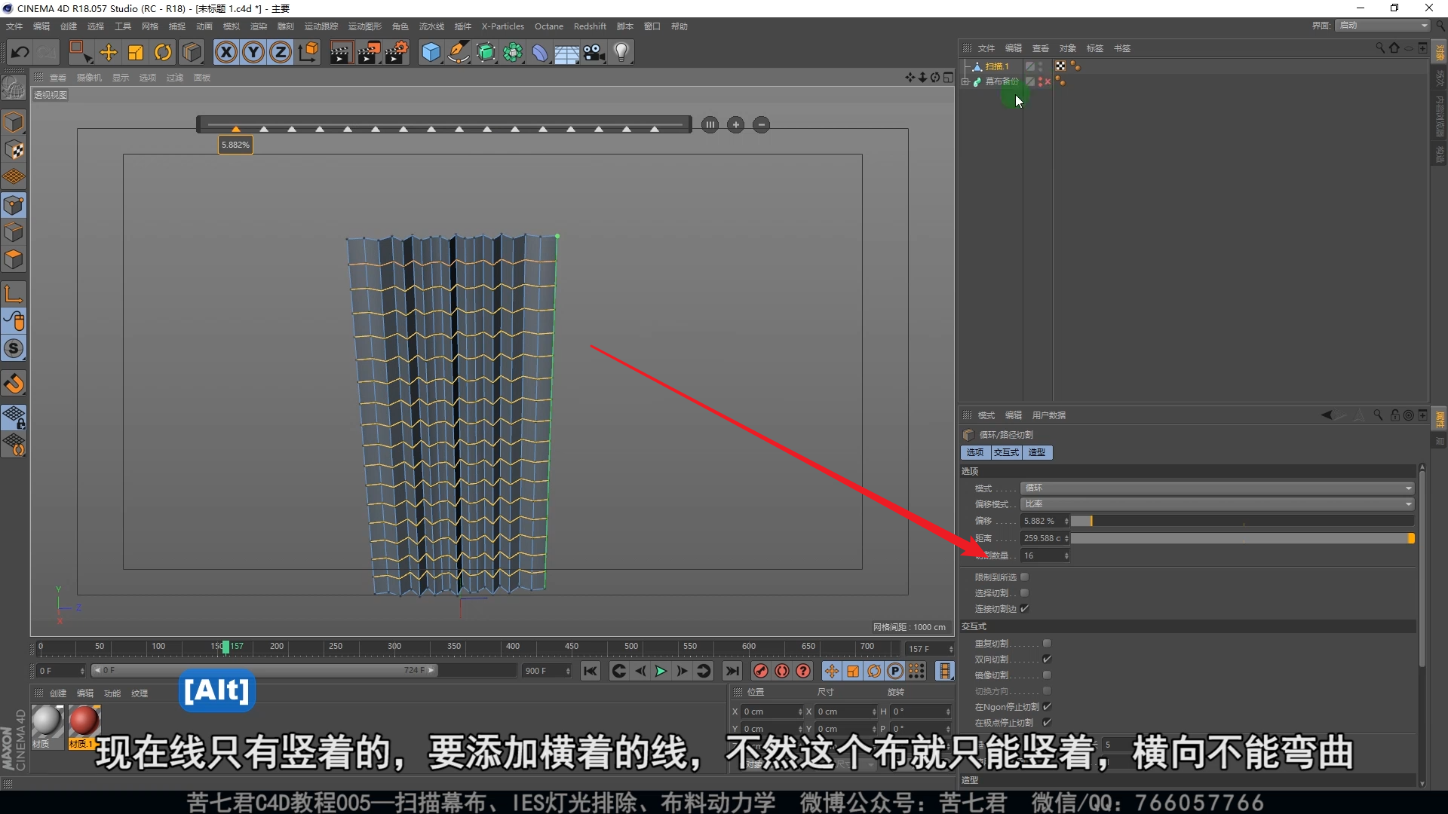Open the Pen spline tool

click(x=458, y=52)
